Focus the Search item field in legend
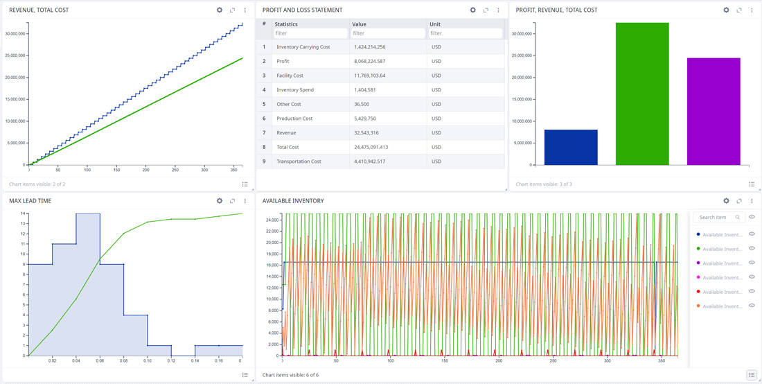This screenshot has height=384, width=762. (x=719, y=217)
